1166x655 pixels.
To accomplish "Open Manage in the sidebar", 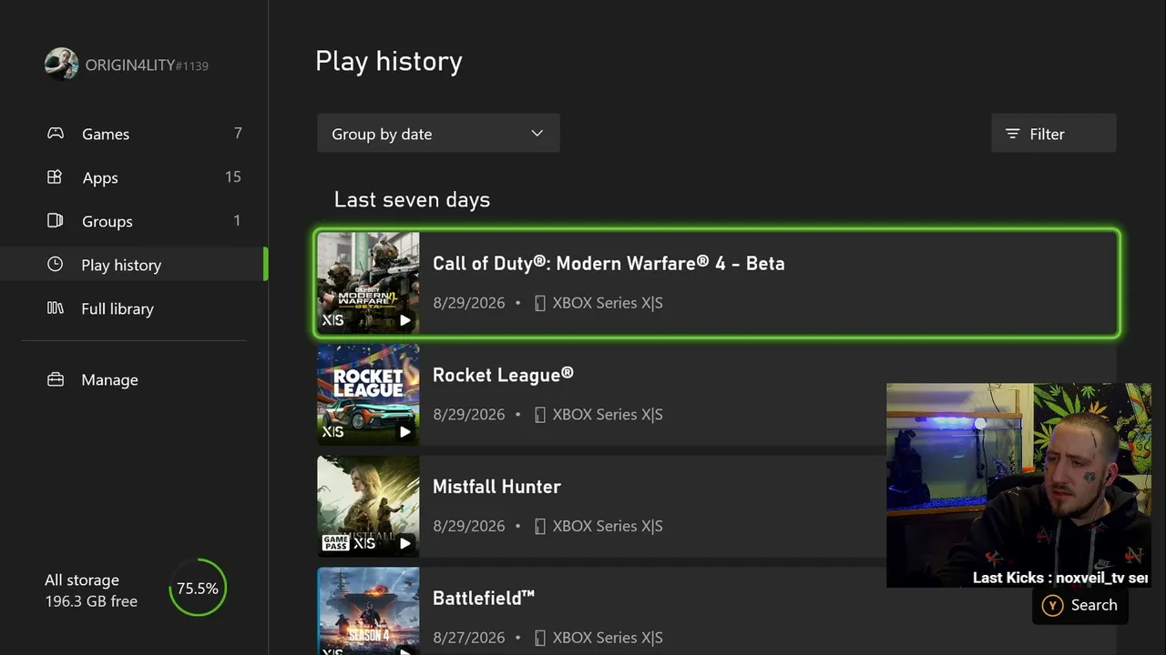I will [134, 379].
